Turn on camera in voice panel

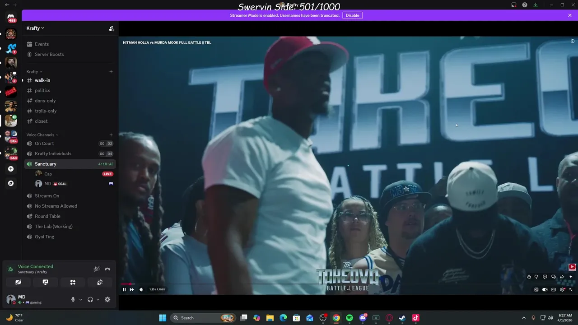coord(18,282)
